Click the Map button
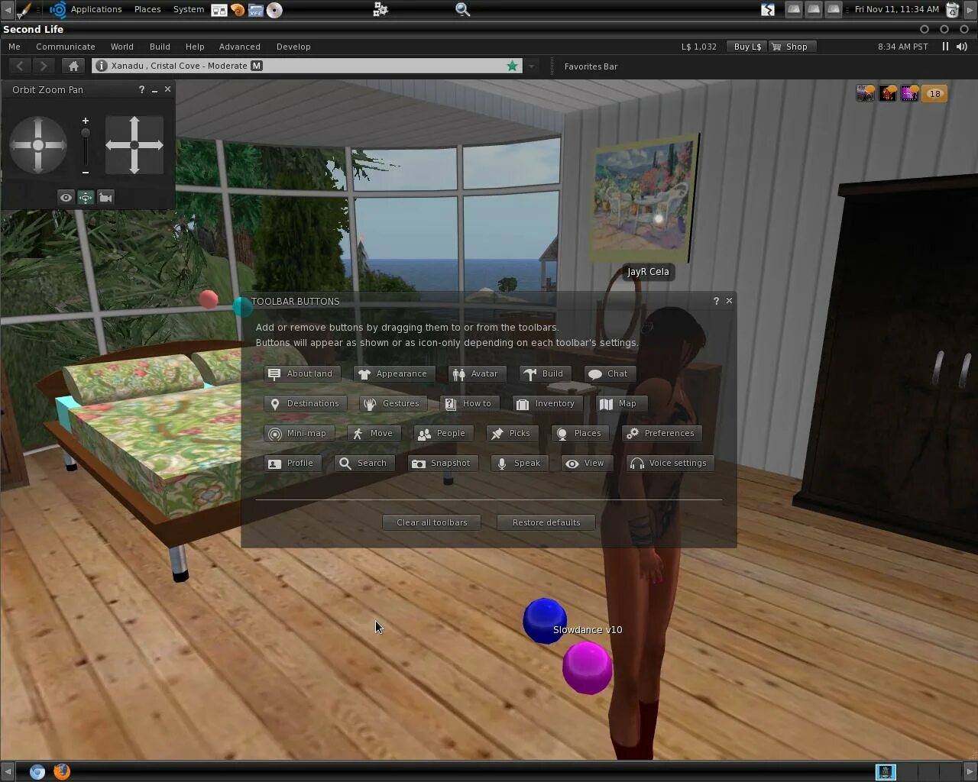The width and height of the screenshot is (978, 782). [x=620, y=404]
